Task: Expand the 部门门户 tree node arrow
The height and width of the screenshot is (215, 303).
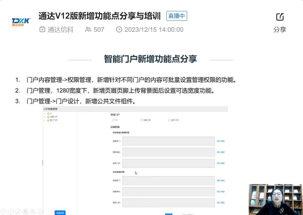Action: click(45, 120)
